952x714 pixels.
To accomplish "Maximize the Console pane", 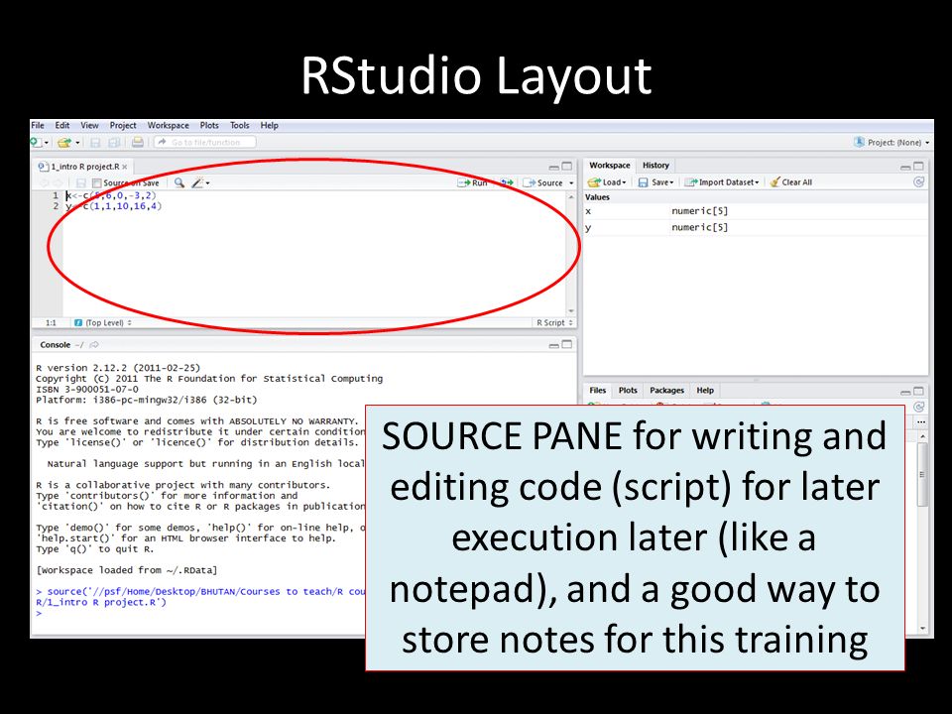I will tap(567, 345).
